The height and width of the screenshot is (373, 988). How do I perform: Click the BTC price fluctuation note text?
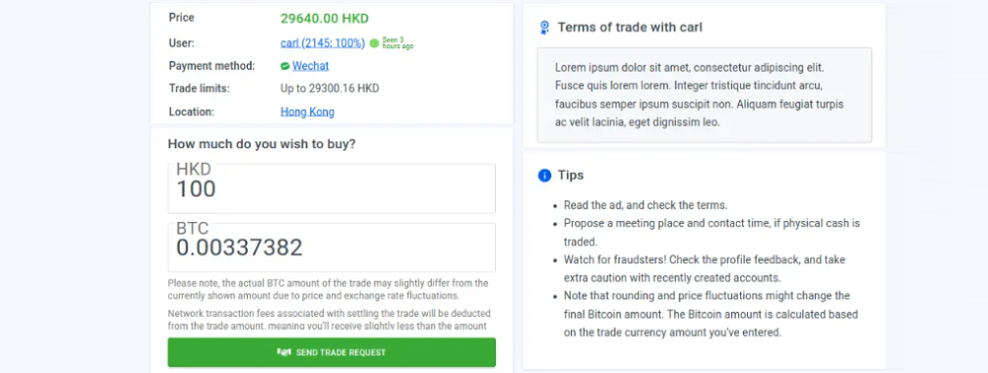[328, 289]
